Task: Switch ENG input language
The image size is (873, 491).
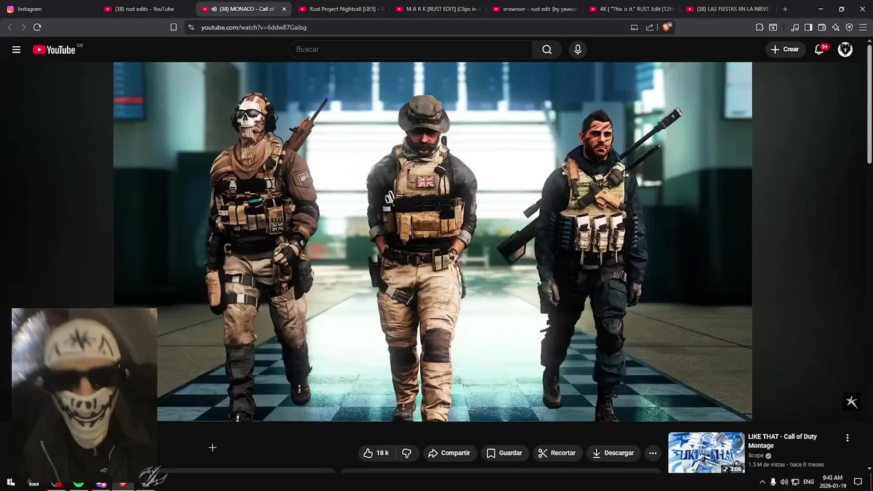Action: point(808,482)
